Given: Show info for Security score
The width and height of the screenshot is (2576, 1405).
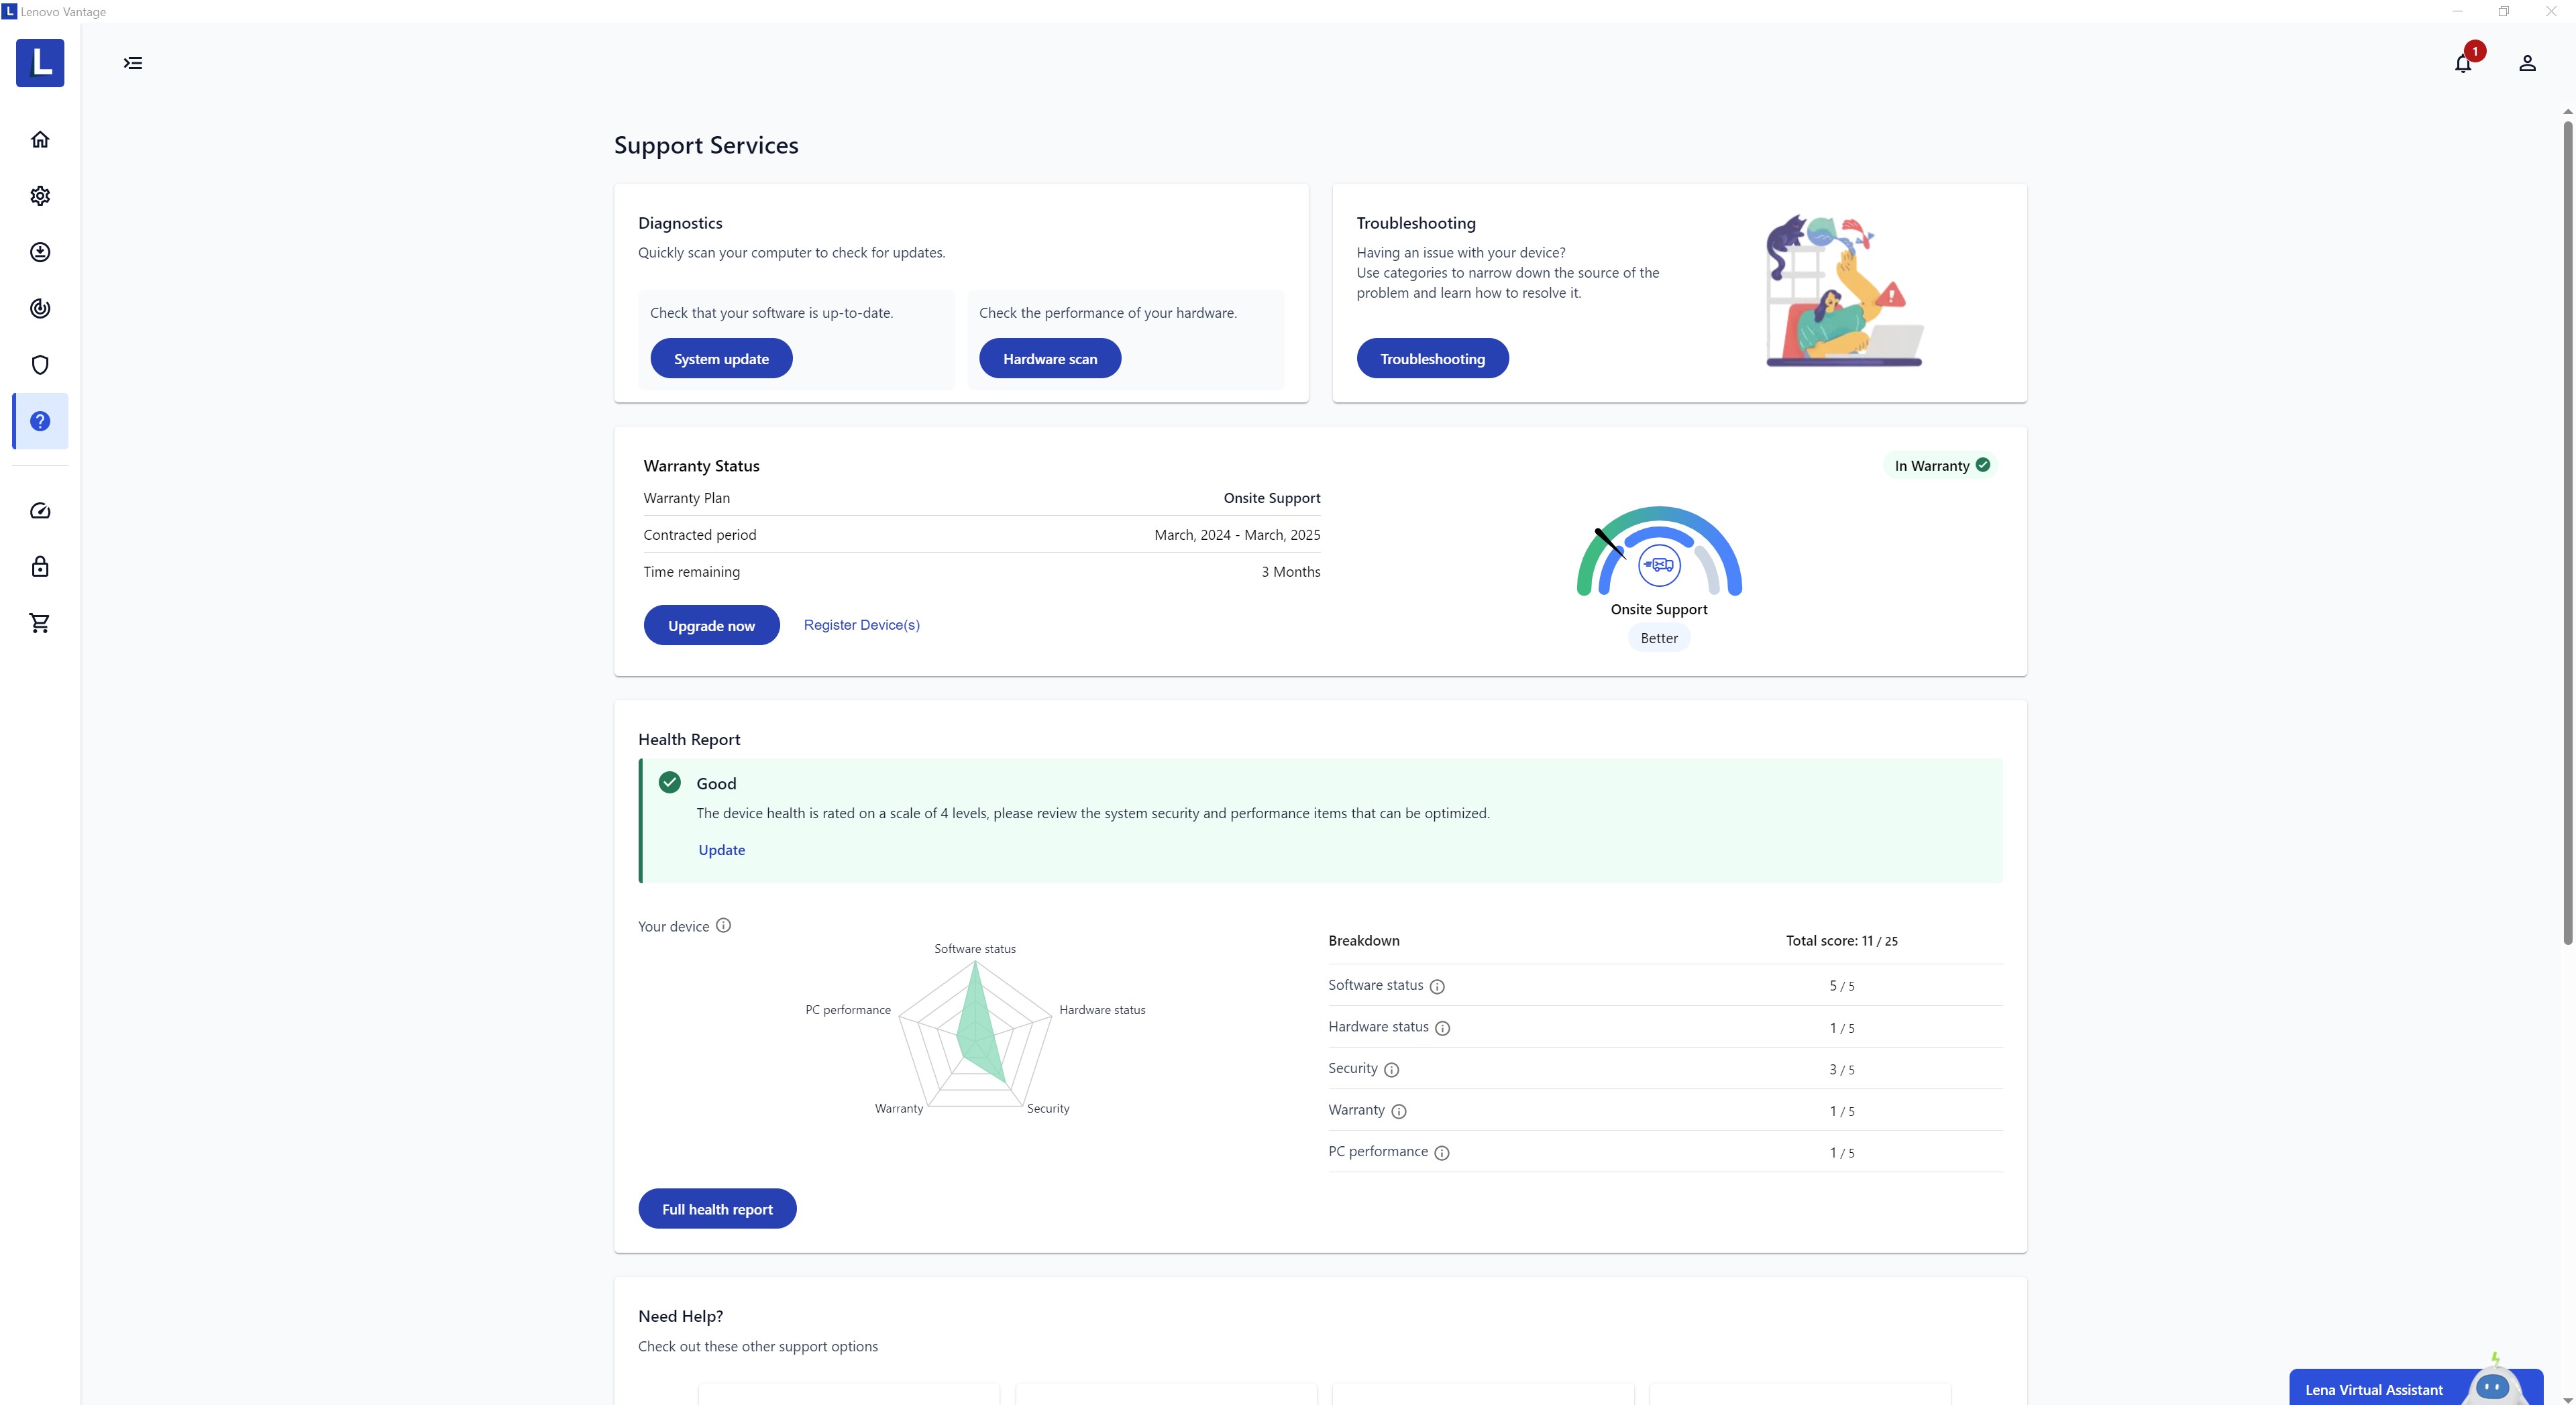Looking at the screenshot, I should click(x=1391, y=1069).
